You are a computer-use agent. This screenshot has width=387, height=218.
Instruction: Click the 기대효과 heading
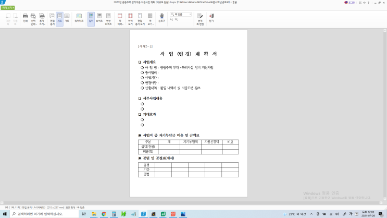(x=149, y=114)
